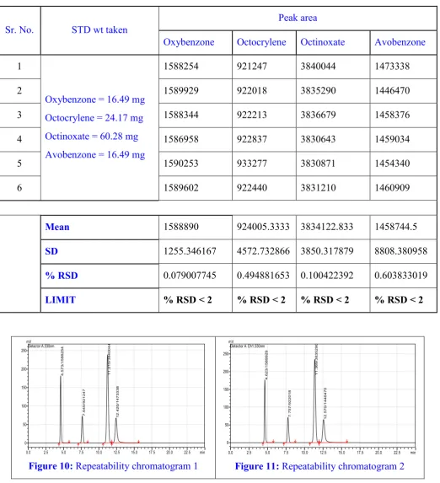
Task: Select cell value 1459034
Action: 392,139
